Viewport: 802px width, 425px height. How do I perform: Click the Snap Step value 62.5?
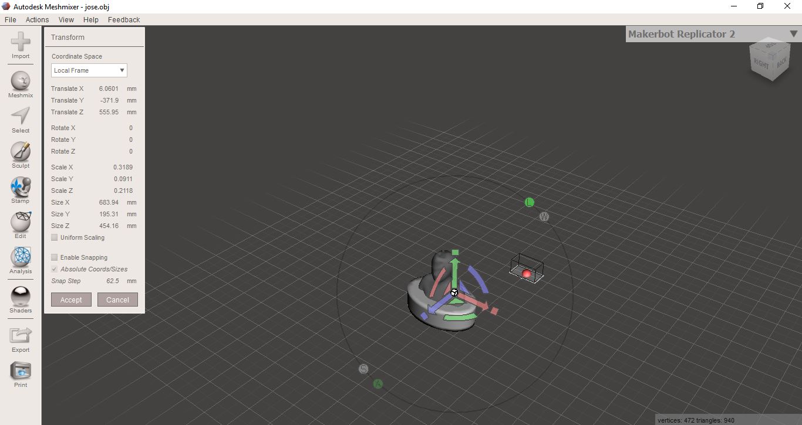113,281
